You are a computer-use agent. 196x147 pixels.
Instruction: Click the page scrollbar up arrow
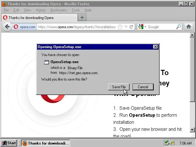coord(192,35)
